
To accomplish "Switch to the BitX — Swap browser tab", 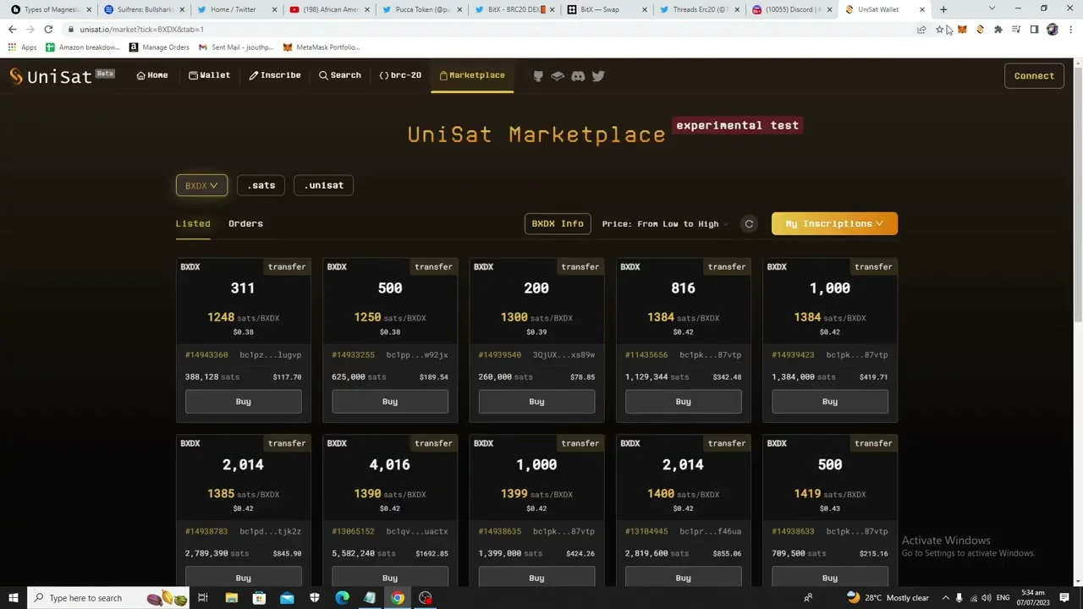I will (605, 9).
